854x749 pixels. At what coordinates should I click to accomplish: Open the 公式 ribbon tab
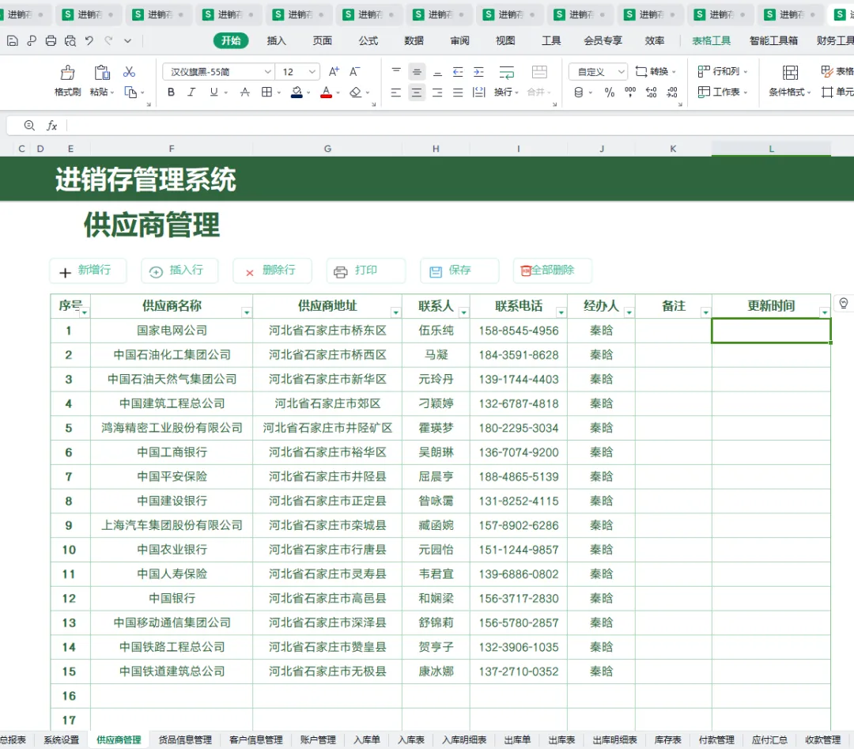point(368,40)
